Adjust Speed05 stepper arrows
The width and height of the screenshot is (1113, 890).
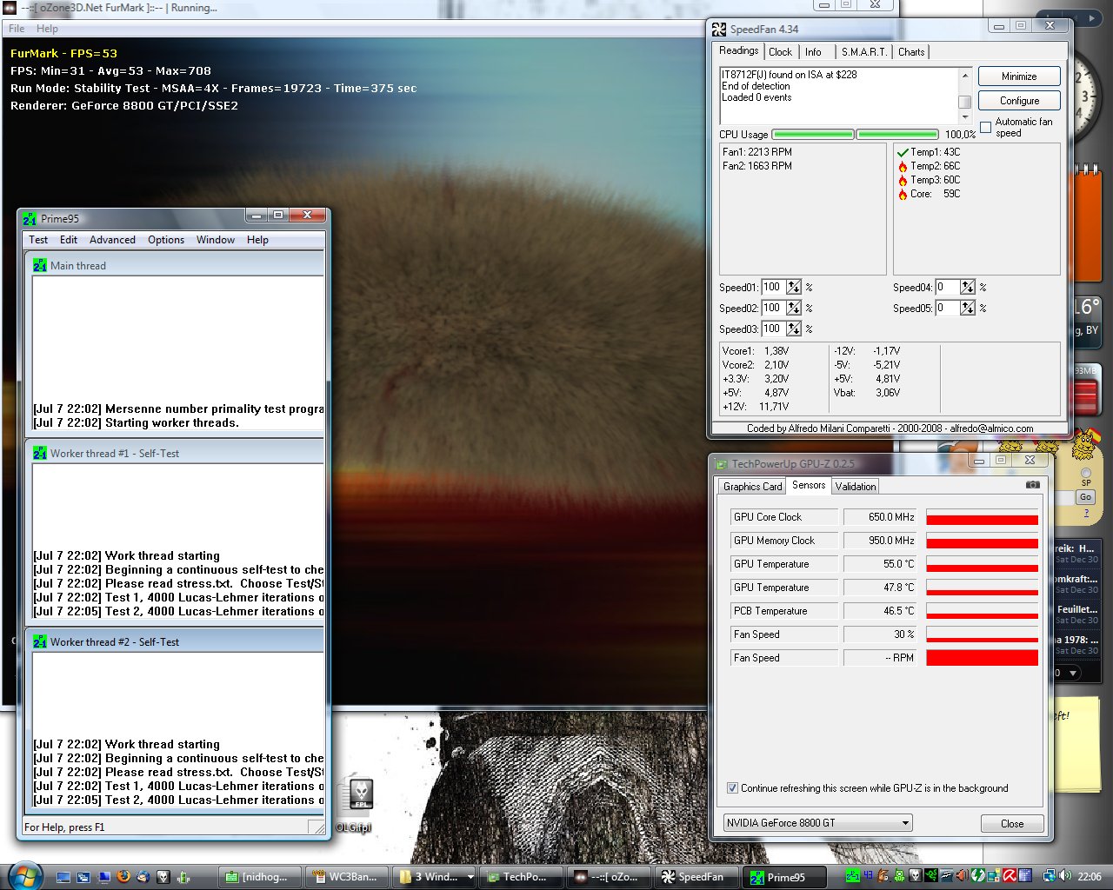[968, 308]
